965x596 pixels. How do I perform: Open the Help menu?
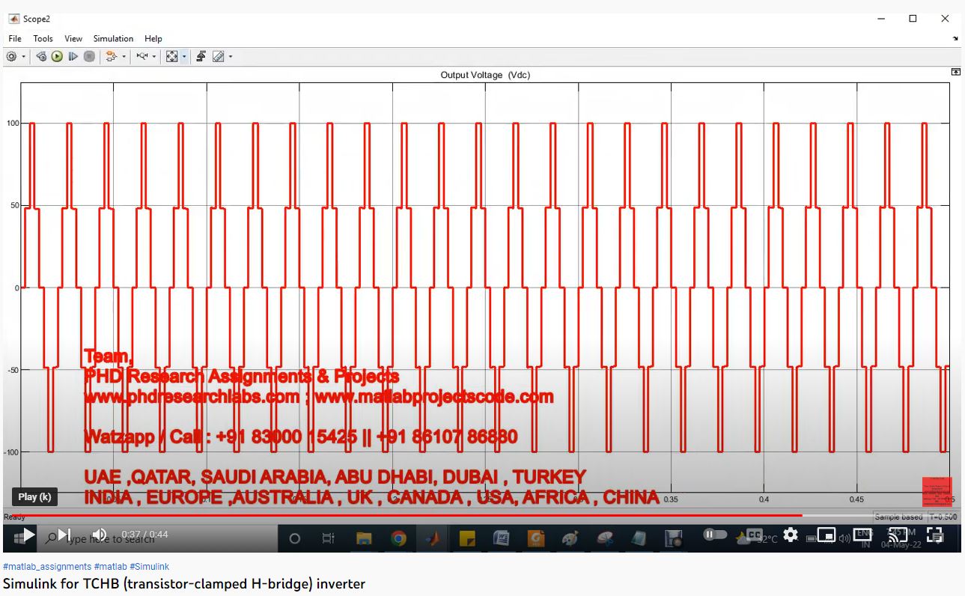tap(153, 38)
